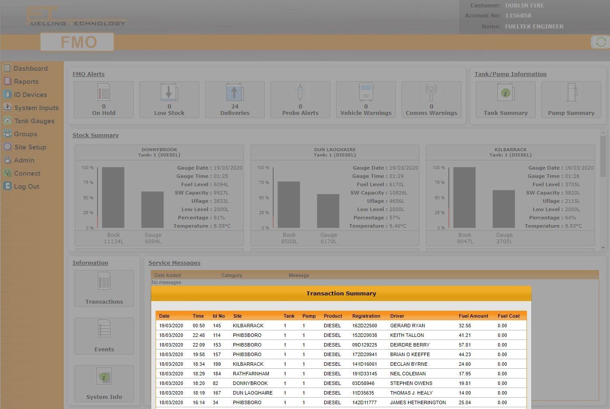
Task: Click the Pump Summary pump icon
Action: point(571,92)
